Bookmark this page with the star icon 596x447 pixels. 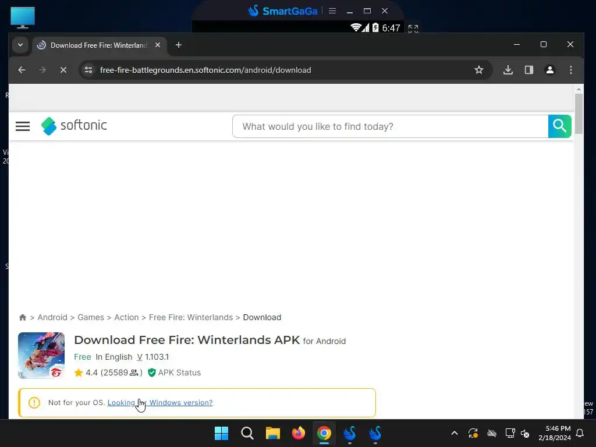[479, 70]
